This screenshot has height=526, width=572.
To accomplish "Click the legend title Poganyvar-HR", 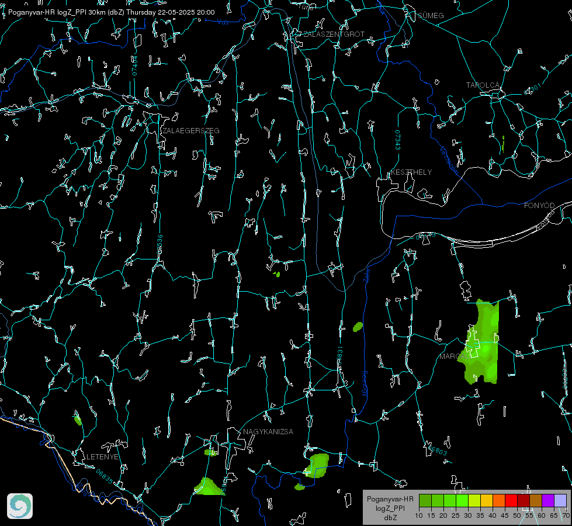I will (x=390, y=499).
